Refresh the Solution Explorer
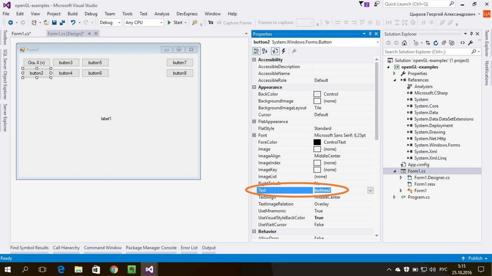This screenshot has height=276, width=492. [435, 43]
